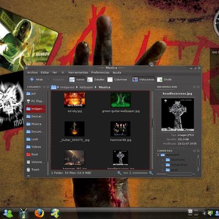The image size is (219, 219).
Task: Adjust the icon zoom slider
Action: (135, 173)
